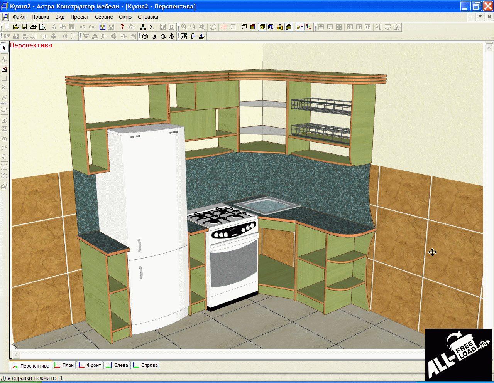Screen dimensions: 494x383
Task: Select the cone primitive icon
Action: [163, 36]
